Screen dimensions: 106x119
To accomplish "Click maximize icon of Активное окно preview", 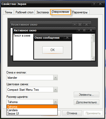I will point(84,30).
